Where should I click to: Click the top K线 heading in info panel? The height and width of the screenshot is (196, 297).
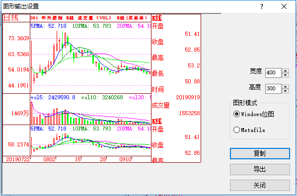pyautogui.click(x=157, y=18)
